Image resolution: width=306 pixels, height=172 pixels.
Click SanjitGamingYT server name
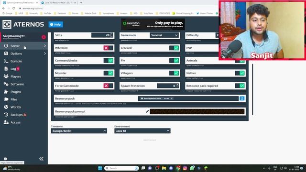[14, 36]
